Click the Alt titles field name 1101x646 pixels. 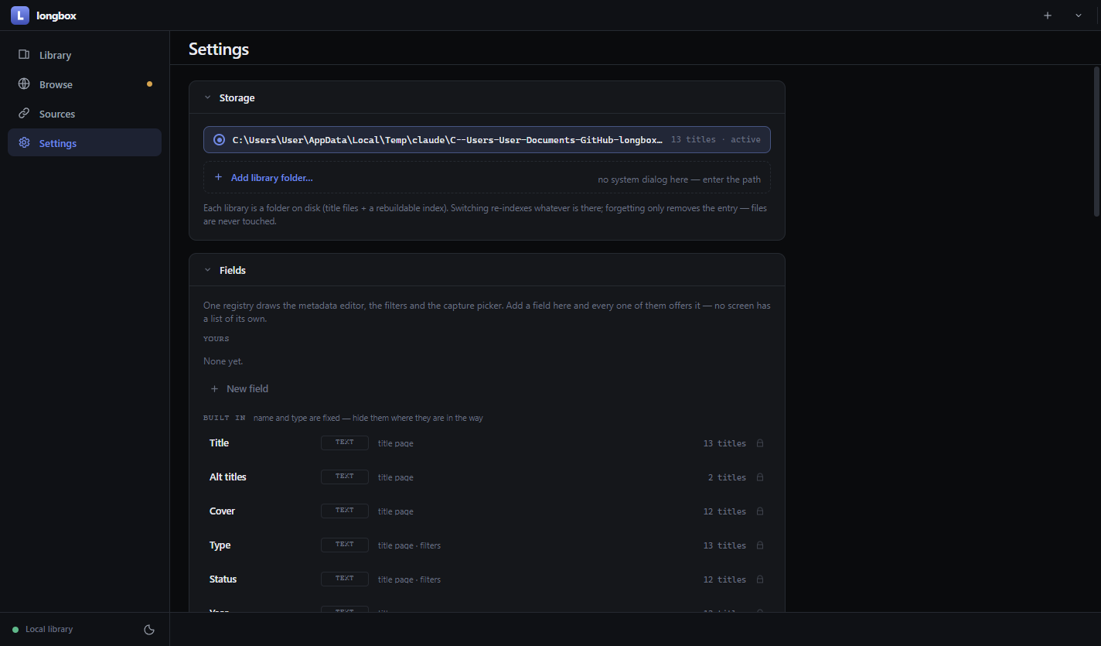pyautogui.click(x=228, y=477)
